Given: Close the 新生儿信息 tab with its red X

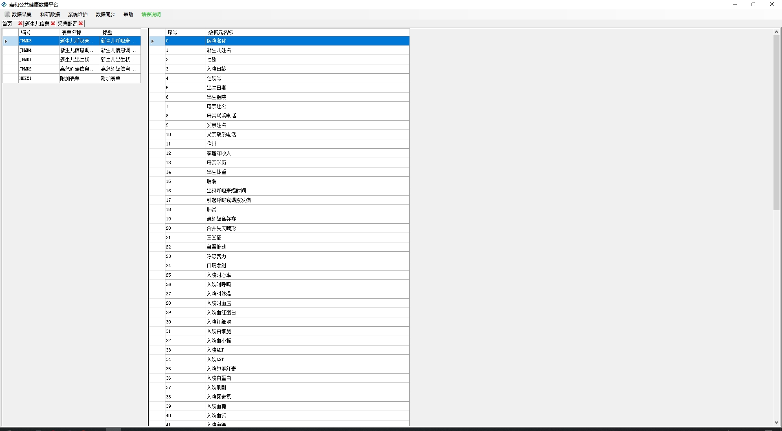Looking at the screenshot, I should 53,24.
